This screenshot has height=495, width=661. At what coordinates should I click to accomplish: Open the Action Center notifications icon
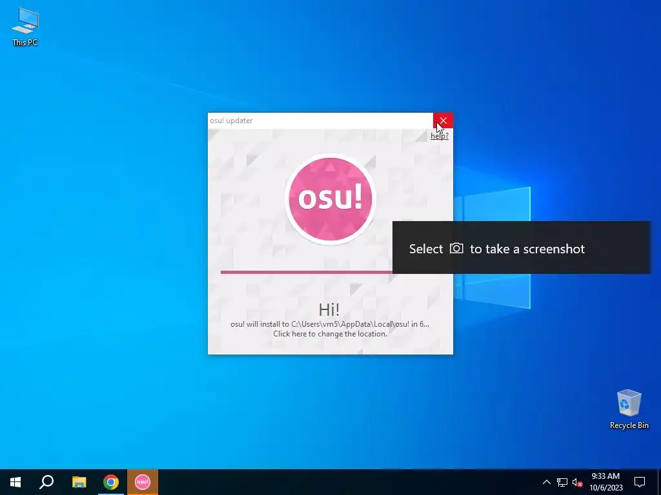coord(640,482)
